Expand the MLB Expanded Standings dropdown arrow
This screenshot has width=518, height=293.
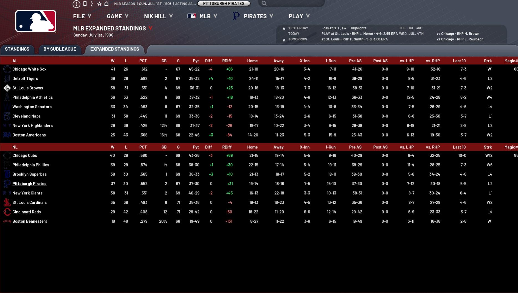(151, 28)
